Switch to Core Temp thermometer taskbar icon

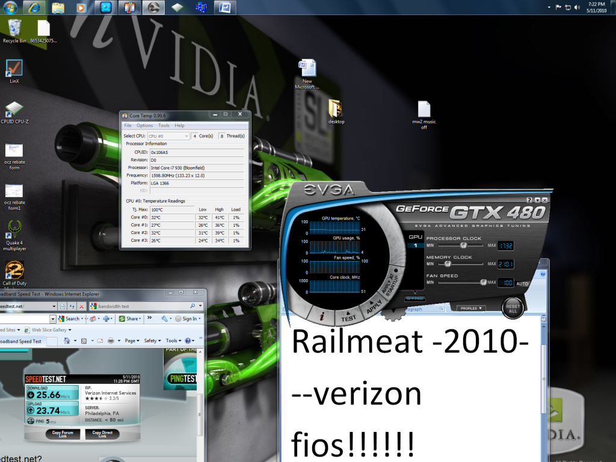point(129,7)
